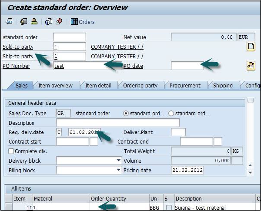261x211 pixels.
Task: Click COMPANY TESTER link next to Ship-to party
Action: [117, 57]
